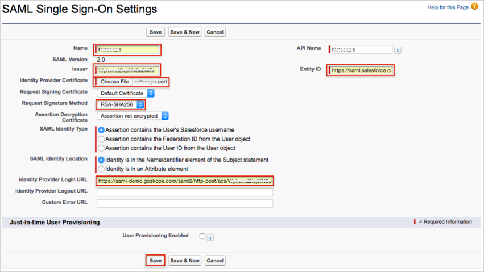Click the Help for this Page question-mark icon

474,7
